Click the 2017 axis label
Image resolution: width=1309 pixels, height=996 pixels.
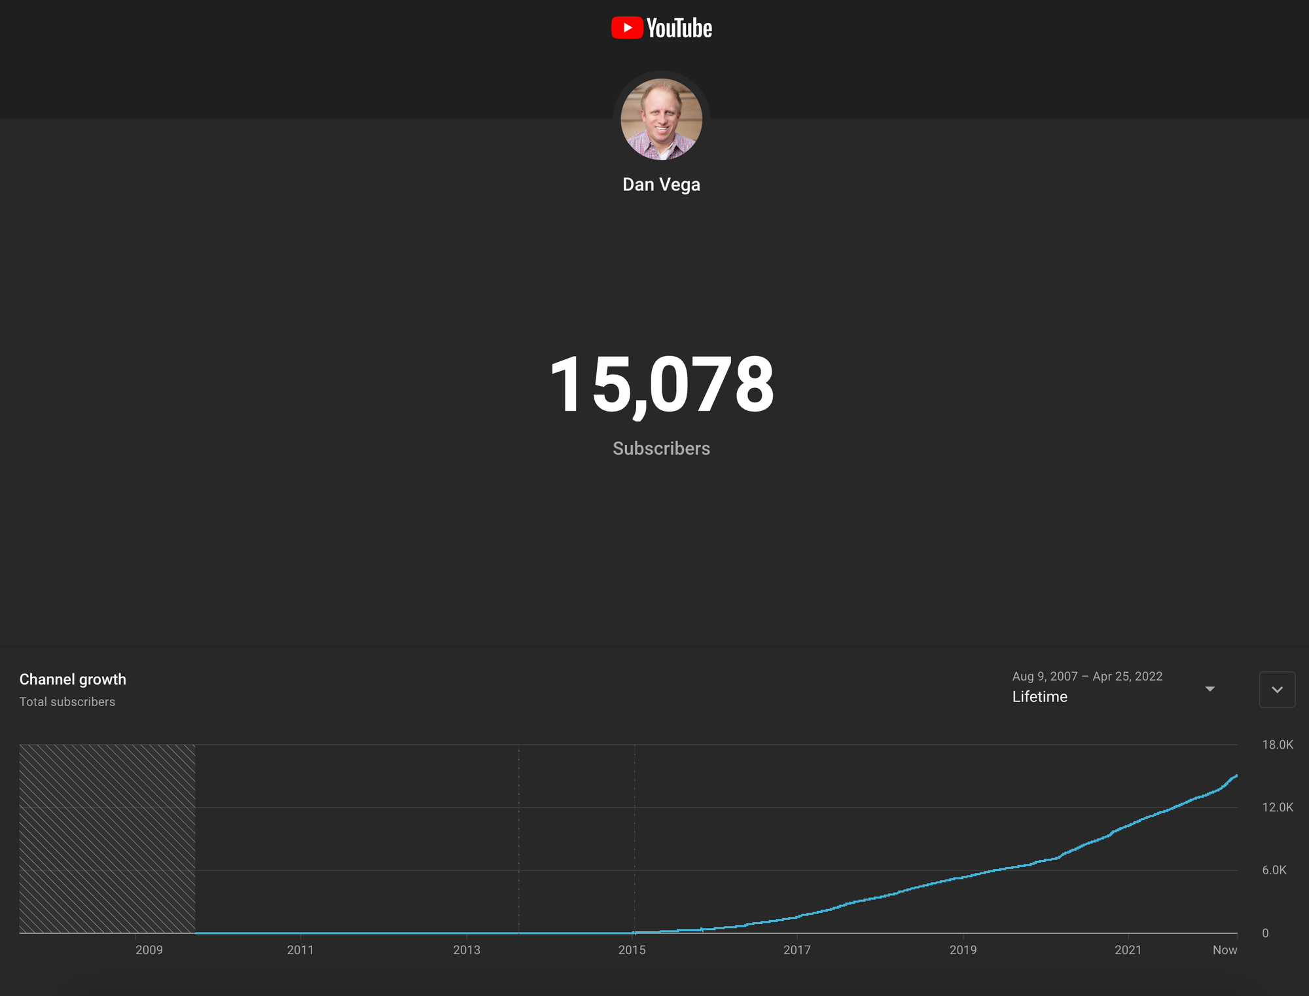[797, 950]
